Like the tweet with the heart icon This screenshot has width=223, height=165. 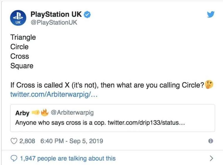pos(14,141)
